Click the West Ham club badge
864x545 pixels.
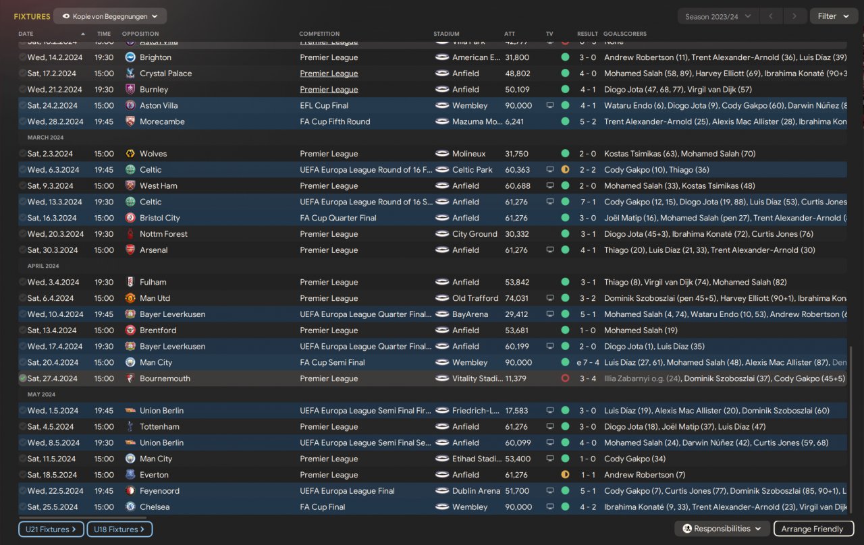[x=130, y=186]
